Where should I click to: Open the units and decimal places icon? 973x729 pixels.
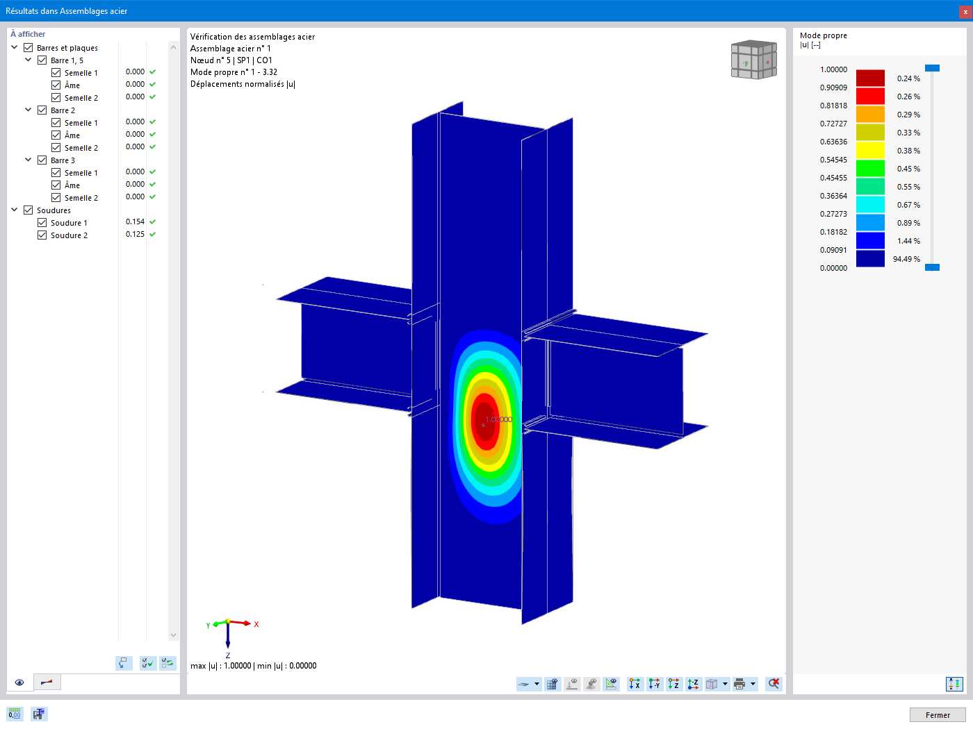coord(15,714)
